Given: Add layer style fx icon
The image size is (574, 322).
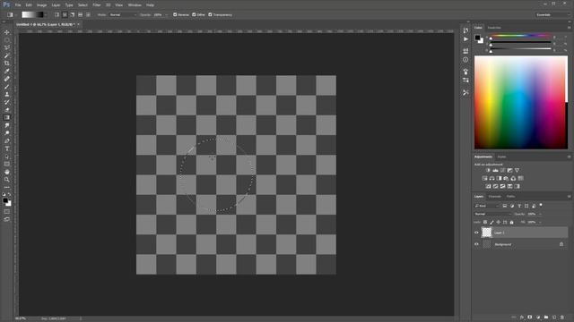Looking at the screenshot, I should coord(522,318).
